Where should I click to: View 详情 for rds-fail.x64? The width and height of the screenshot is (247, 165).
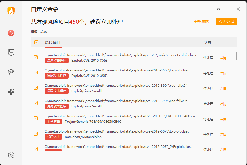click(223, 89)
